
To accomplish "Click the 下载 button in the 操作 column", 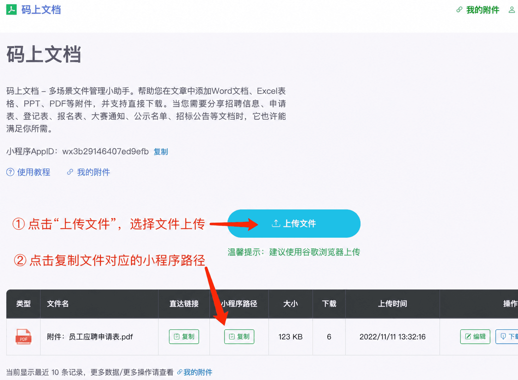I will pos(507,336).
